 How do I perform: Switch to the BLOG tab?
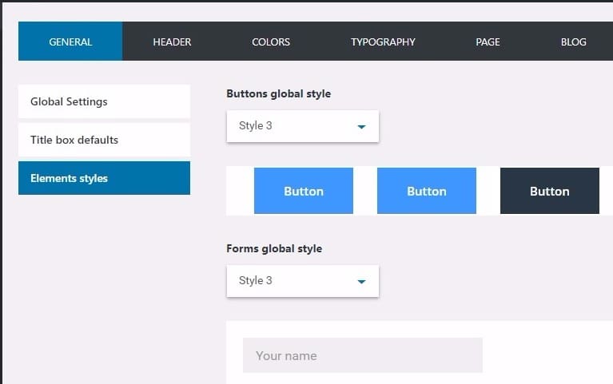click(x=573, y=42)
